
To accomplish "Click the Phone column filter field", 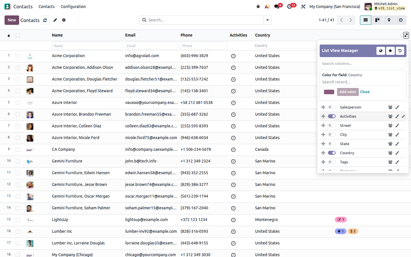I will (x=204, y=46).
